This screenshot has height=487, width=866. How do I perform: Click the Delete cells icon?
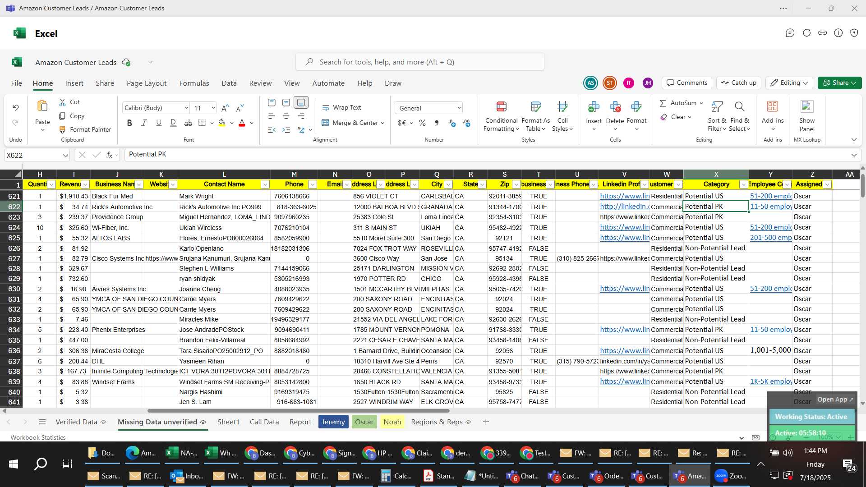[x=615, y=107]
